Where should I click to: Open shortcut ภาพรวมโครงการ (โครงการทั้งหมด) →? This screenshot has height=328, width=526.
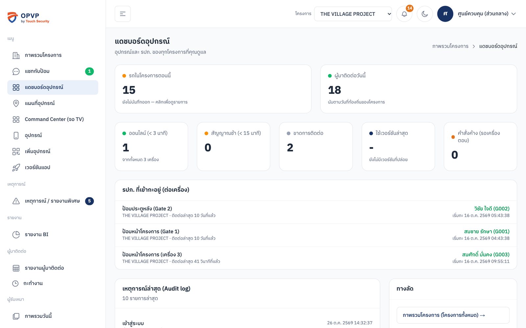coord(453,315)
